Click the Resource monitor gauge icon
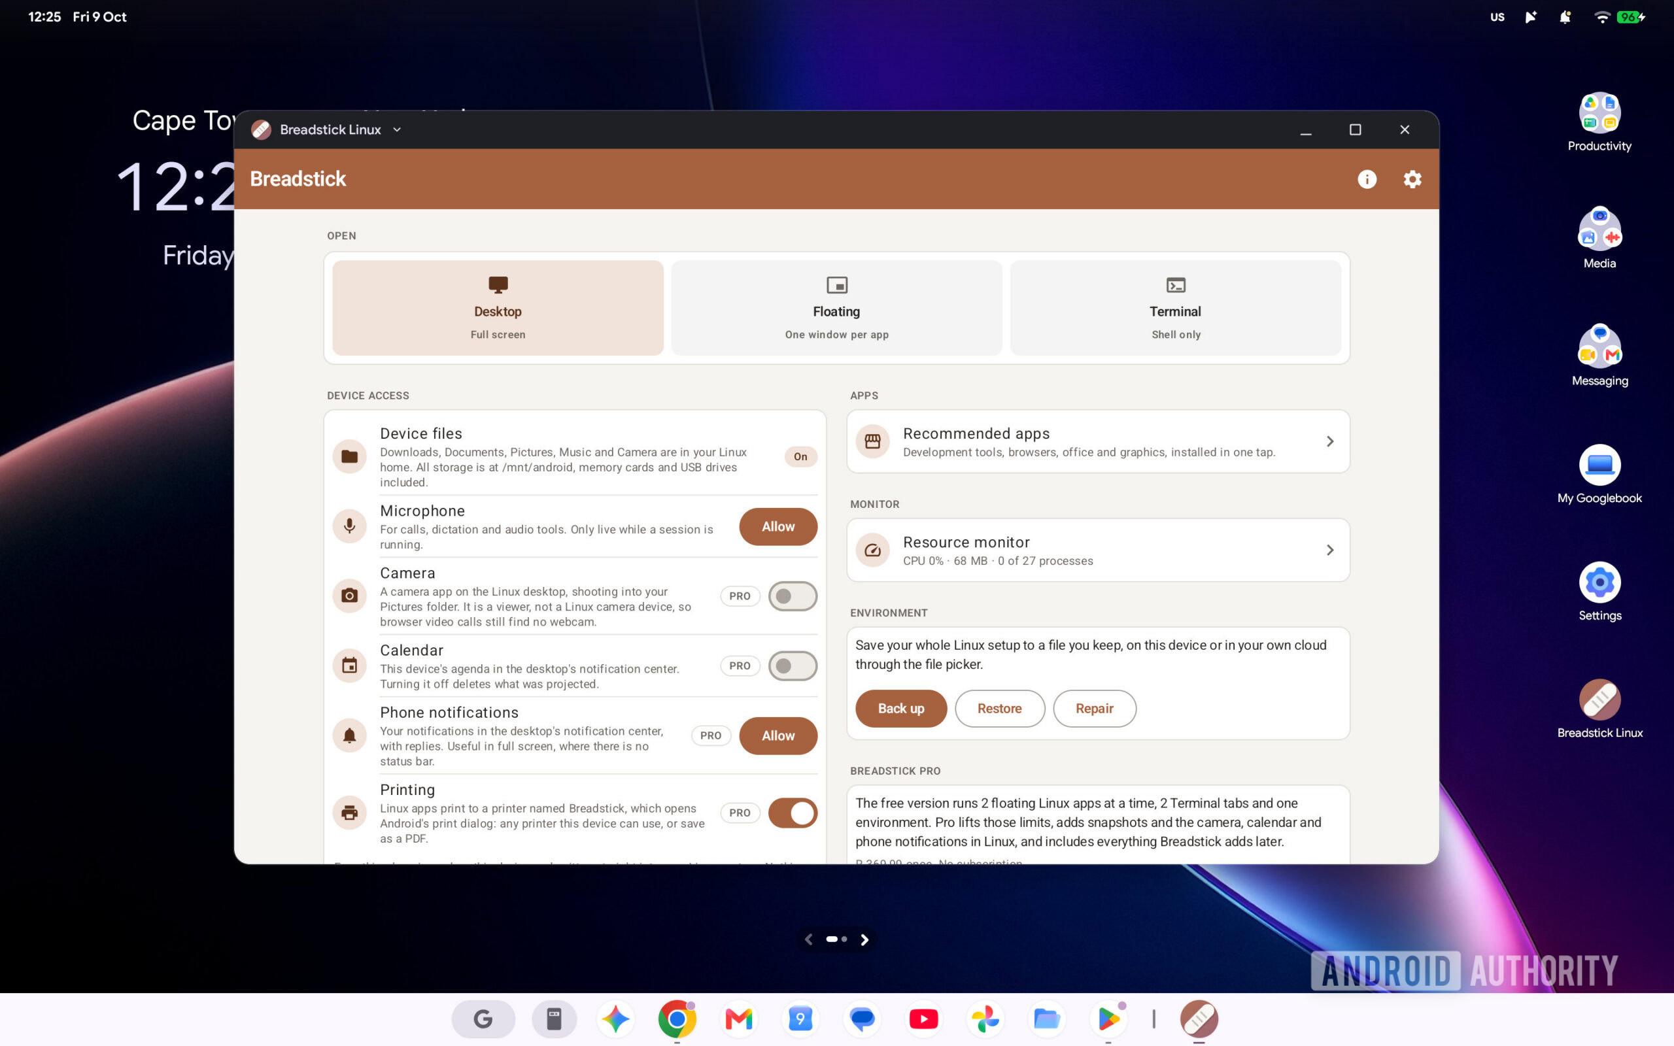The width and height of the screenshot is (1674, 1046). (x=872, y=550)
